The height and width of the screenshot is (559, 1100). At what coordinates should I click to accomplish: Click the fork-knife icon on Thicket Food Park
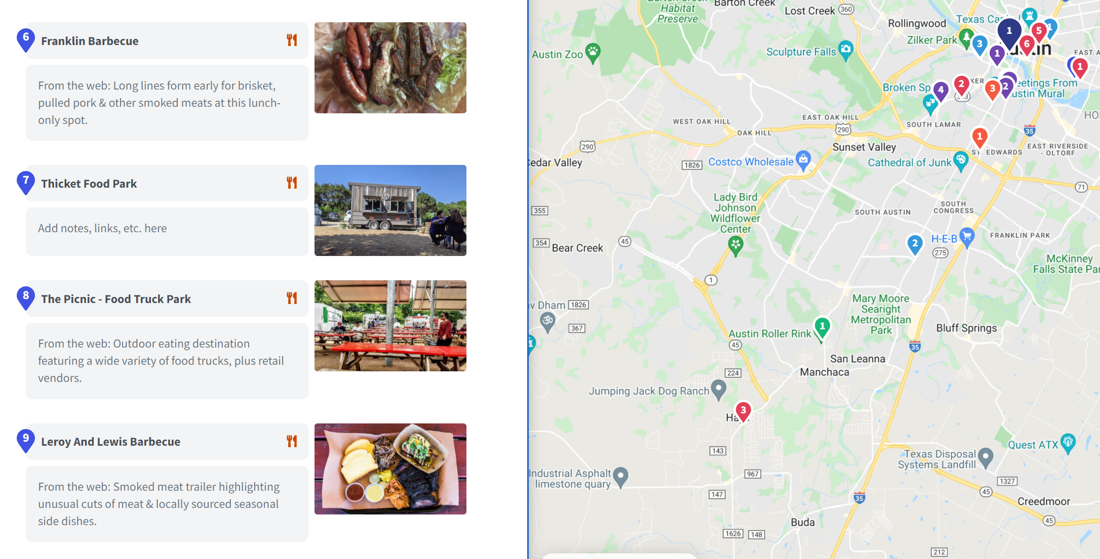[x=292, y=183]
